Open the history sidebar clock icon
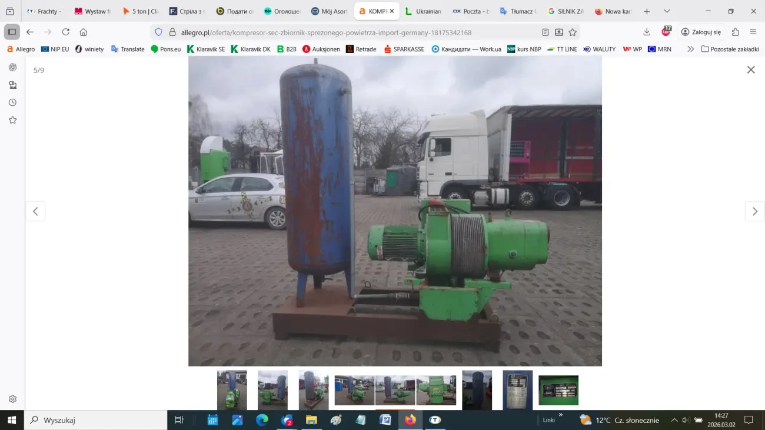This screenshot has width=765, height=430. [x=12, y=102]
